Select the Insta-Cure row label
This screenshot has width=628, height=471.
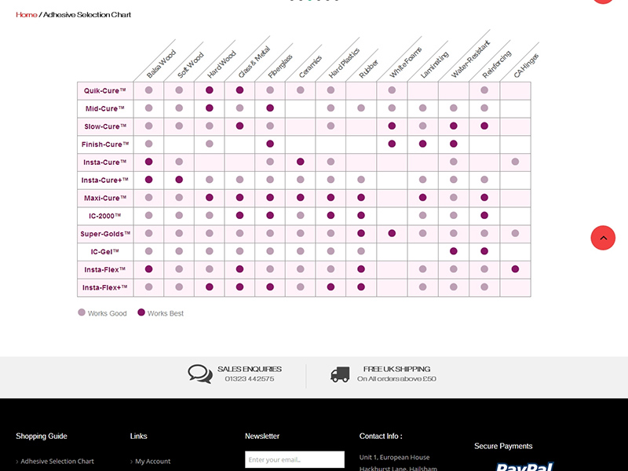coord(105,162)
